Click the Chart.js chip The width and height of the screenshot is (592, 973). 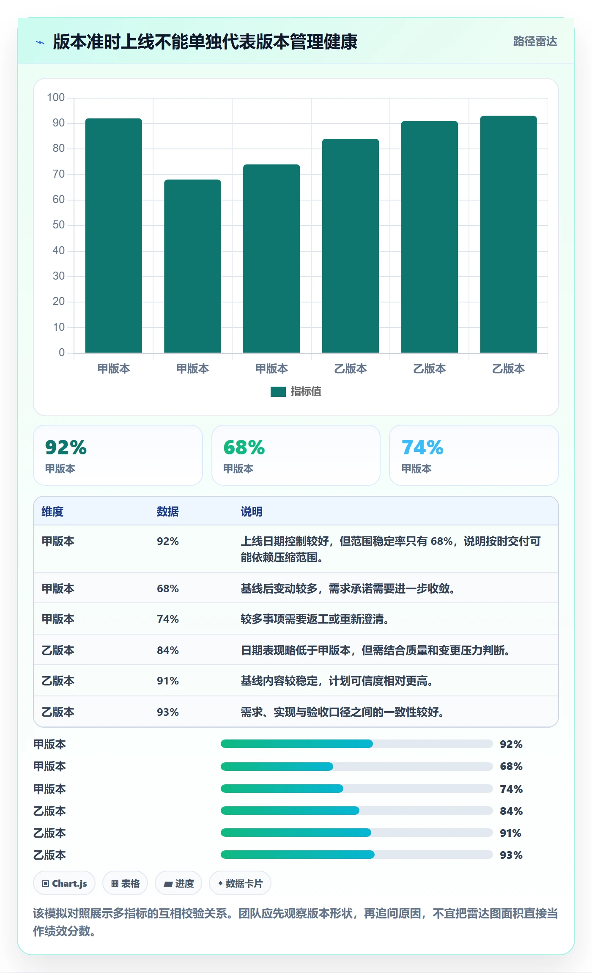(x=64, y=883)
